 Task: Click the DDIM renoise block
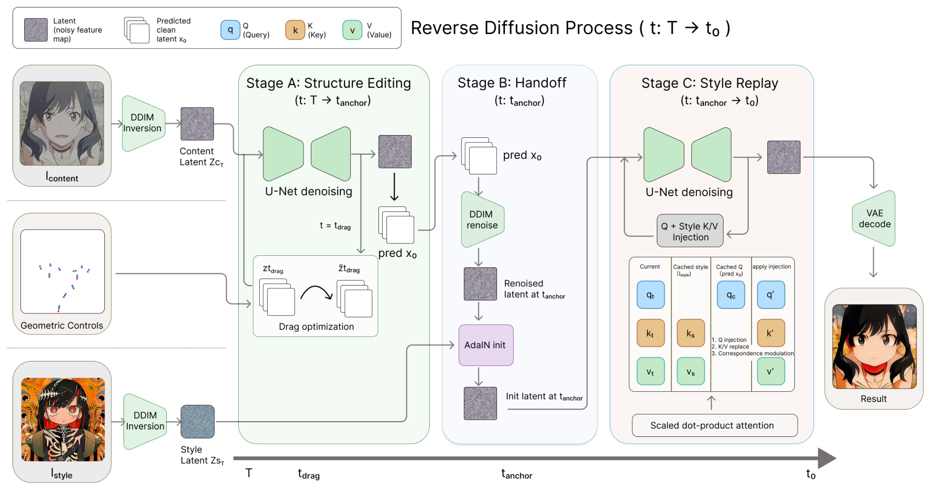click(x=482, y=219)
